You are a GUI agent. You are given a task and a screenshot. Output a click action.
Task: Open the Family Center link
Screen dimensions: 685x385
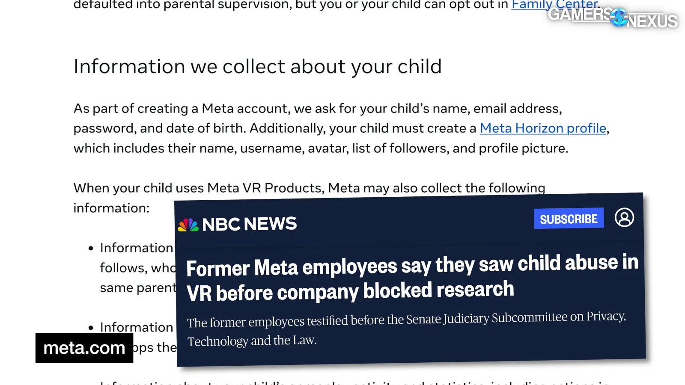(x=554, y=4)
